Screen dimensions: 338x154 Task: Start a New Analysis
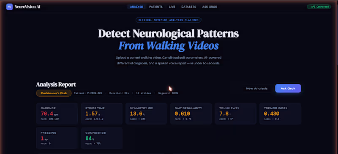256,88
